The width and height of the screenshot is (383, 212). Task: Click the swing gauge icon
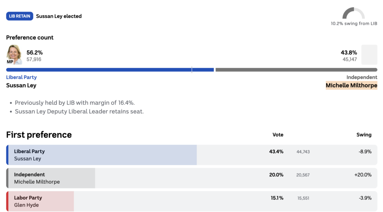click(x=353, y=13)
